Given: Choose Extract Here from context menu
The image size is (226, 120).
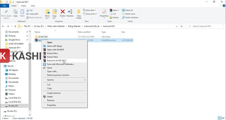Looking at the screenshot, I should pyautogui.click(x=52, y=57).
